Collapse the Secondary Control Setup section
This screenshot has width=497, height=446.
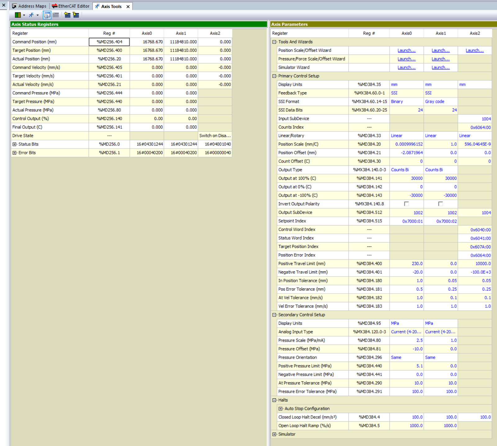tap(274, 315)
